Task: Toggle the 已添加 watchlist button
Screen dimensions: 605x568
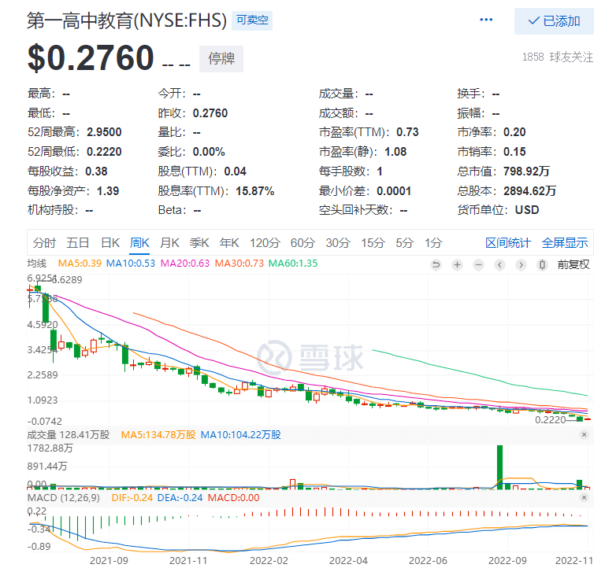Action: pos(554,21)
